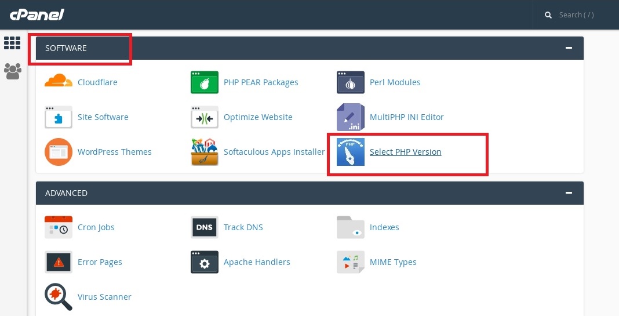
Task: Collapse the Software section
Action: pos(569,48)
